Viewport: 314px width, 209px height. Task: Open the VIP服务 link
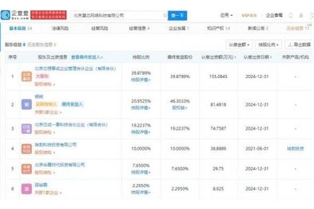249,15
